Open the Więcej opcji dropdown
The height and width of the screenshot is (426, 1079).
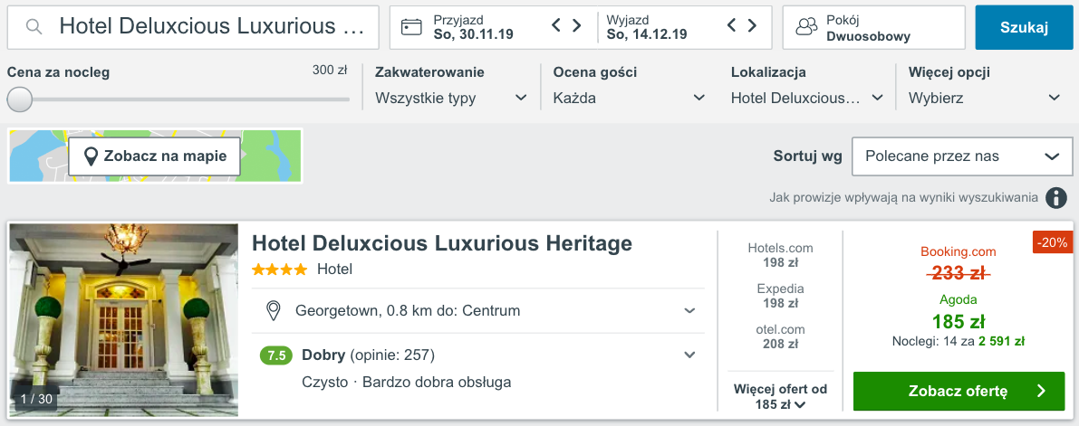tap(984, 98)
